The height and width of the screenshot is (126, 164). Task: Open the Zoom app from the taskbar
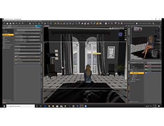[x=85, y=106]
